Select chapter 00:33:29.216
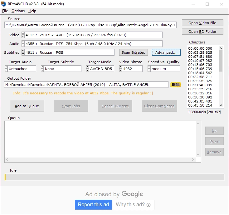This screenshot has height=215, width=229. tap(200, 89)
